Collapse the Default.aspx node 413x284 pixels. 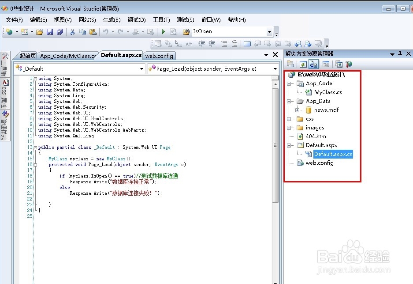tap(289, 145)
